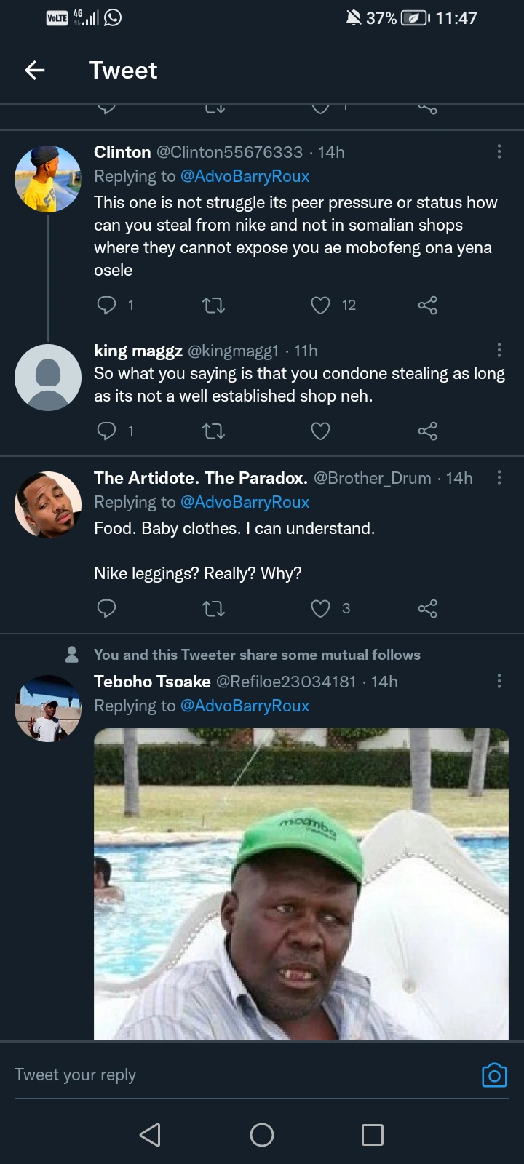
Task: Share king maggz's tweet
Action: tap(427, 431)
